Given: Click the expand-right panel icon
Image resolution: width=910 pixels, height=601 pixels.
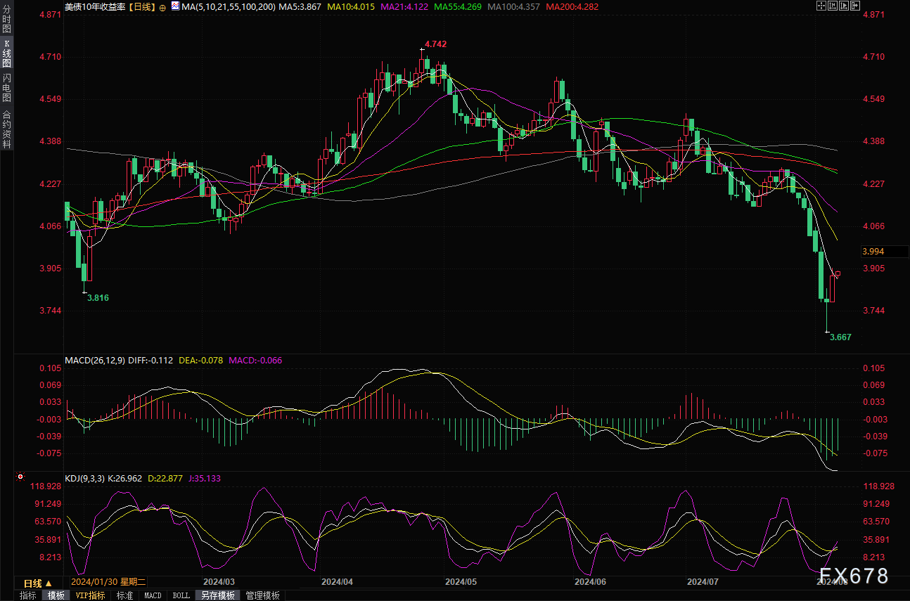Looking at the screenshot, I should coord(854,6).
